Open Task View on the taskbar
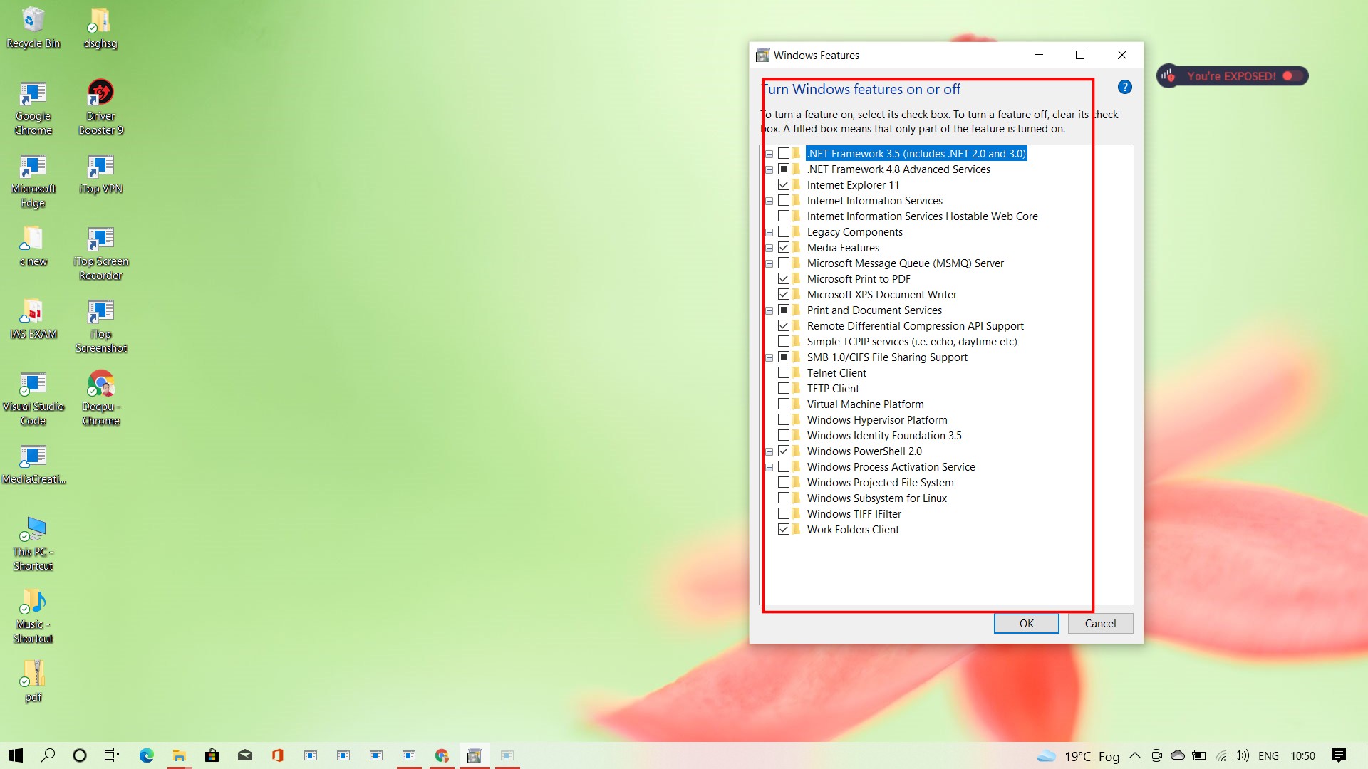Screen dimensions: 1368x769 coord(112,755)
